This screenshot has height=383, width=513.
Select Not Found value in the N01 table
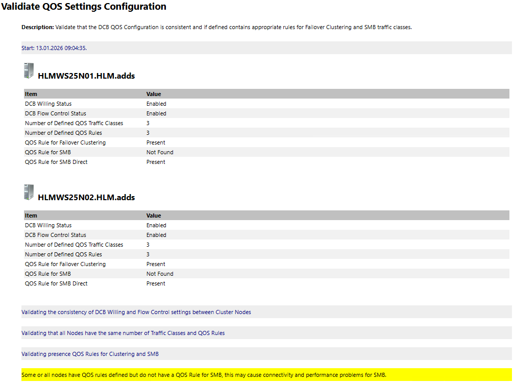tap(160, 152)
